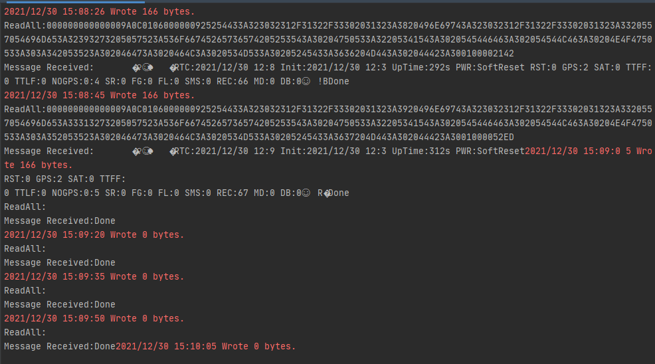Click the Message Received:Done line above 15:09:50

tap(60, 304)
